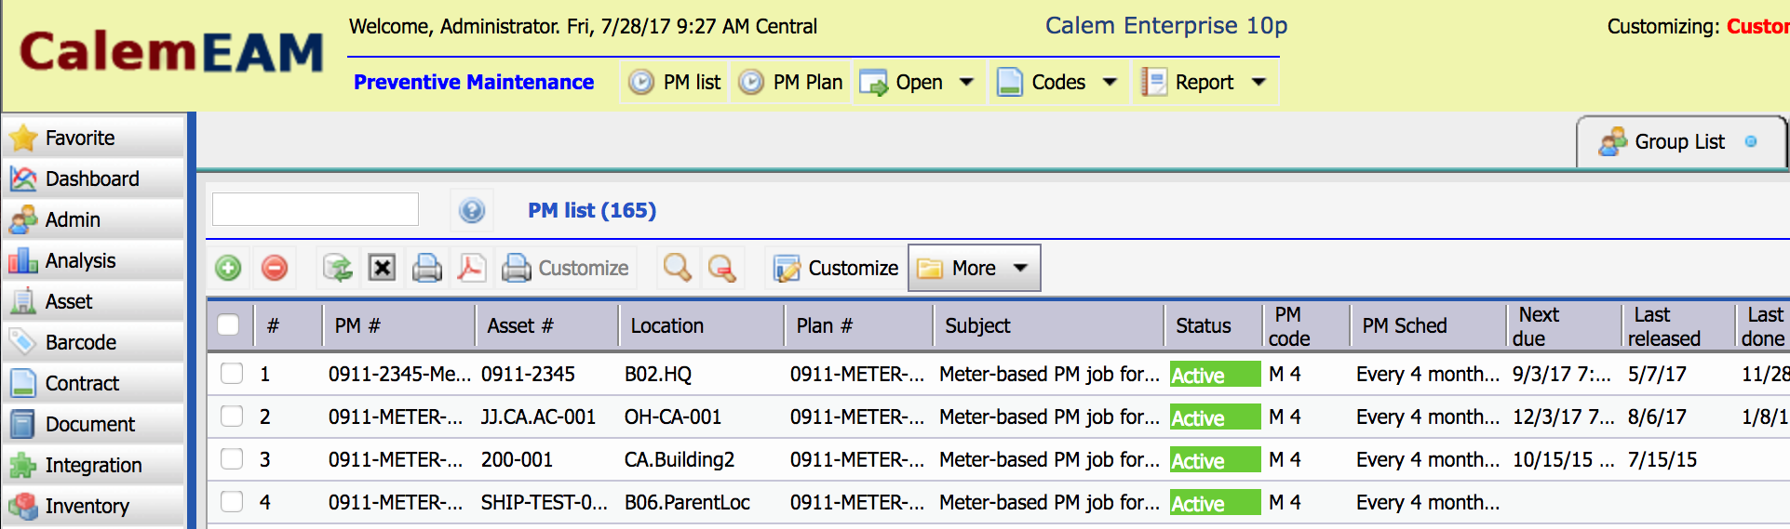This screenshot has height=529, width=1790.
Task: Click the PM list search field
Action: pos(316,209)
